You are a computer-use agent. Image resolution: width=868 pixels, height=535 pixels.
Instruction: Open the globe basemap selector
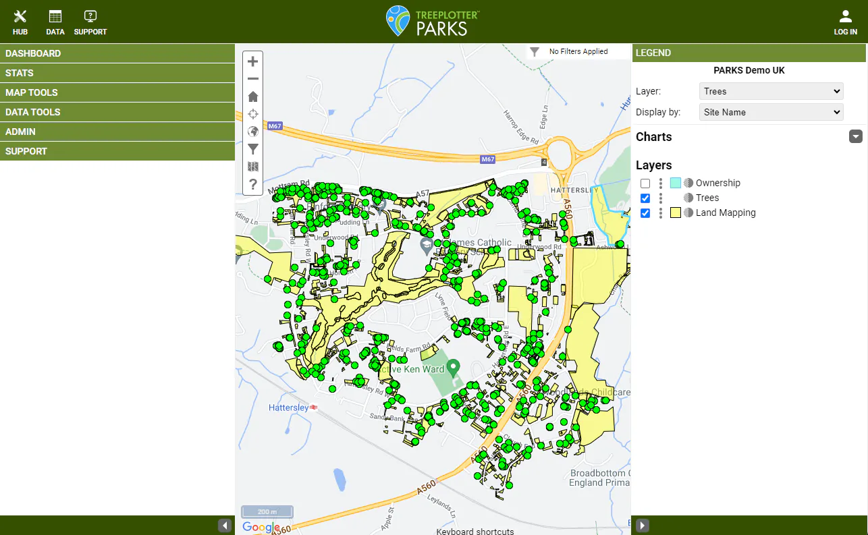(x=252, y=131)
